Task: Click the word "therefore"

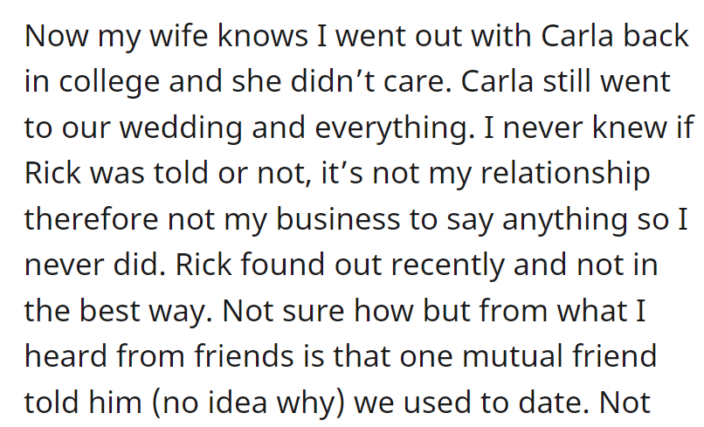Action: pyautogui.click(x=91, y=219)
